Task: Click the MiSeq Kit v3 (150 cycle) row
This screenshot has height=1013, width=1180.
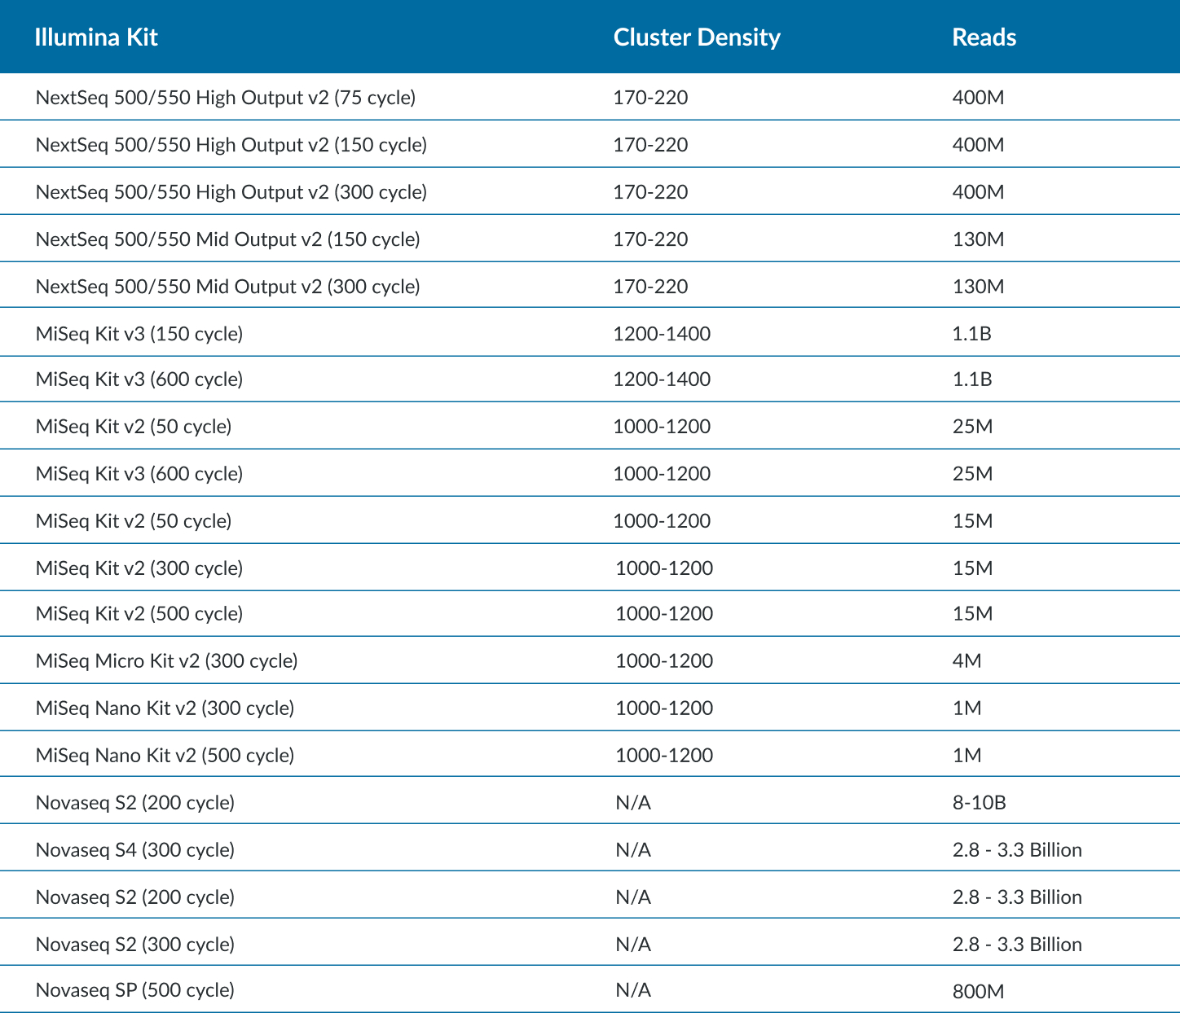Action: [139, 334]
